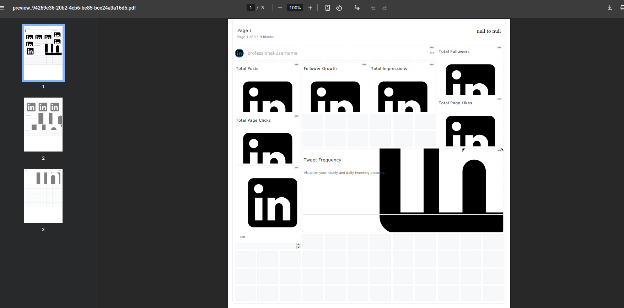Click the total pages count 3
This screenshot has width=624, height=308.
[x=263, y=8]
